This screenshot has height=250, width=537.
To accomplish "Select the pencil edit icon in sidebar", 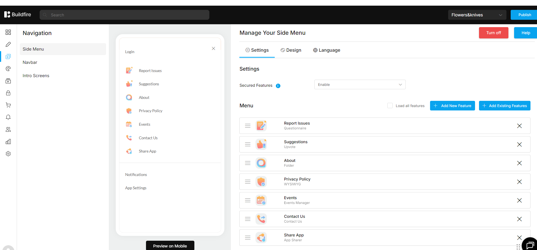I will 8,44.
